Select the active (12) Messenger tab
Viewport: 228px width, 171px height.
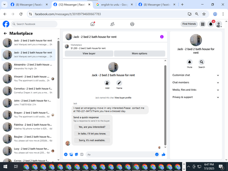72,5
